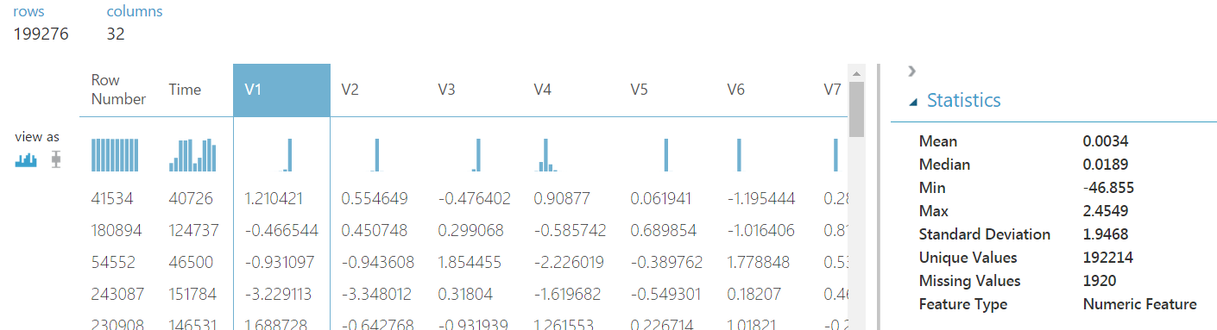Click cell value -0.931097

280,262
